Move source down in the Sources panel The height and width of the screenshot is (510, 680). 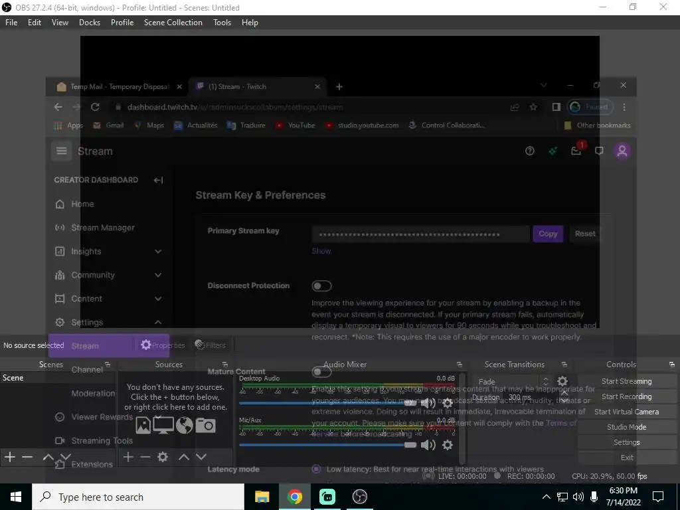point(201,457)
